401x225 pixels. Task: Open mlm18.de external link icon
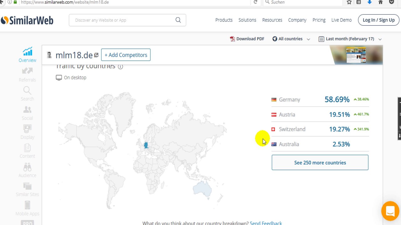[96, 55]
